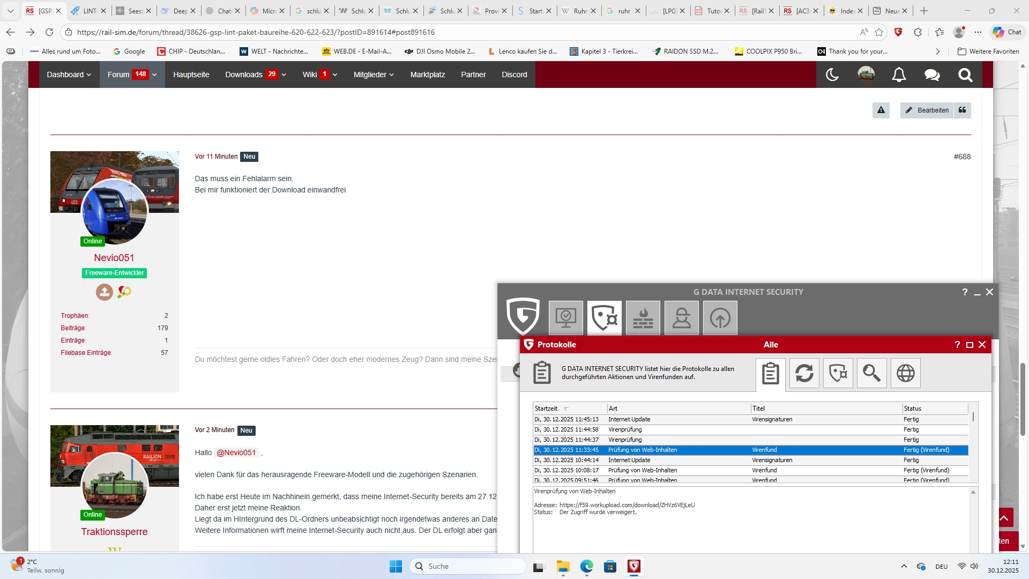Open G DATA parental controls icon

click(681, 318)
